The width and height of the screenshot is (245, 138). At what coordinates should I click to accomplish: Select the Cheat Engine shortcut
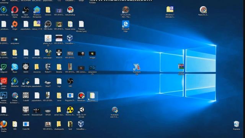pyautogui.click(x=26, y=81)
